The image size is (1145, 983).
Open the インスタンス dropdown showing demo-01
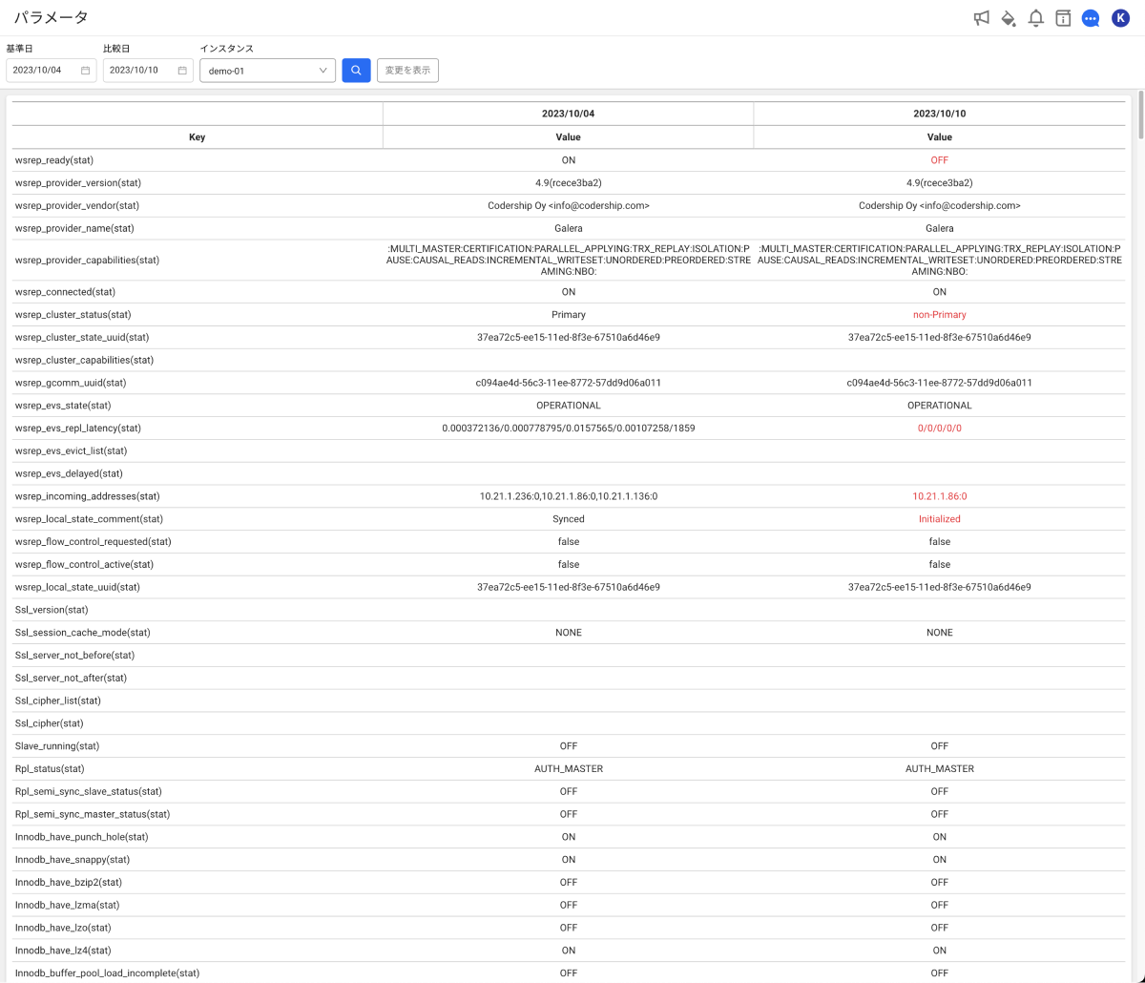pos(267,71)
